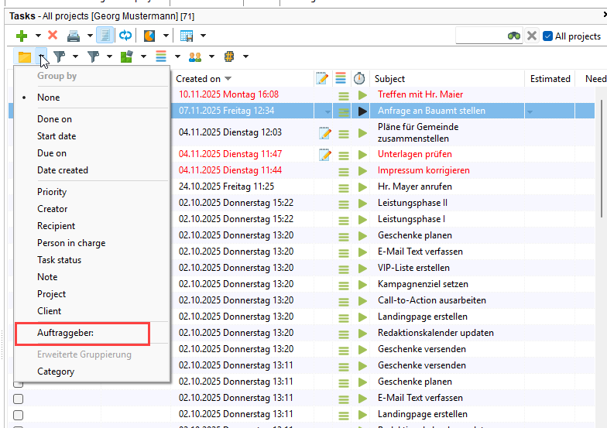Click the orange hash symbol toolbar icon
Image resolution: width=607 pixels, height=428 pixels.
(229, 56)
